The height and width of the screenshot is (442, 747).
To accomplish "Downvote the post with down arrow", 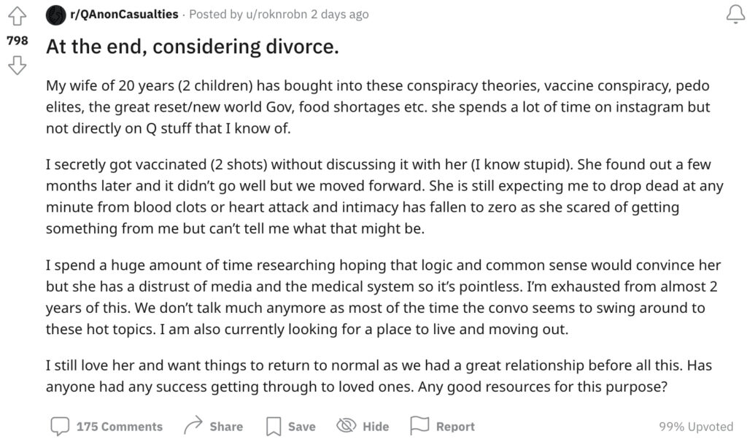I will 18,65.
